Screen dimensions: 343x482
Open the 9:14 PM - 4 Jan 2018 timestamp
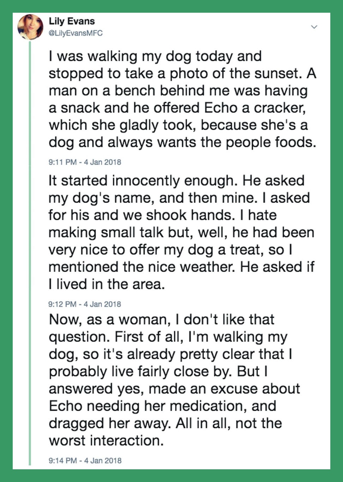(85, 460)
